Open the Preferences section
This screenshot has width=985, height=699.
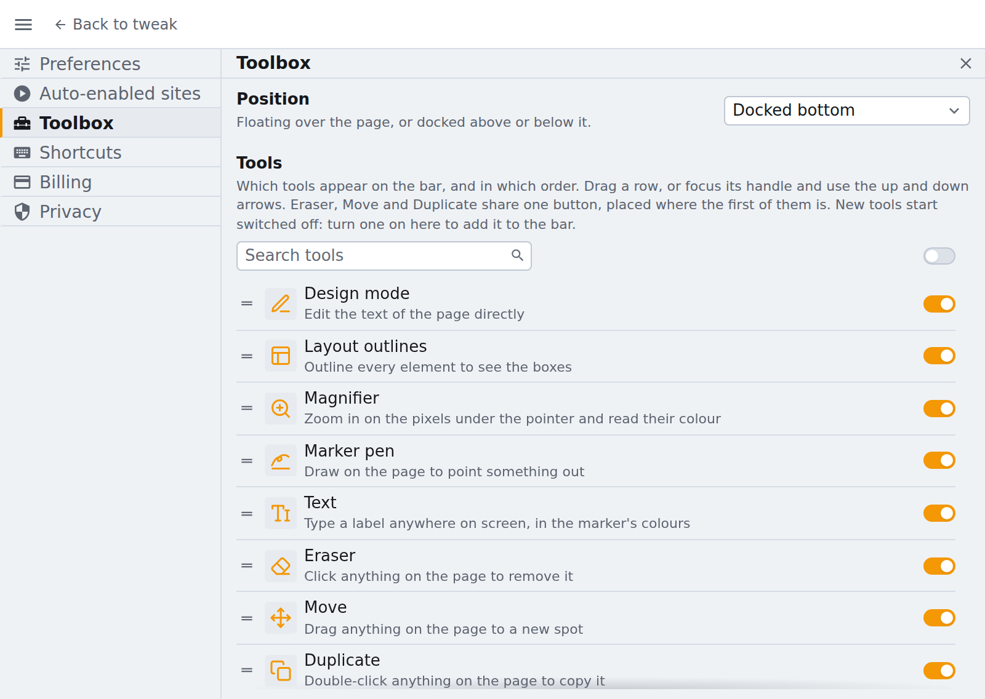111,64
